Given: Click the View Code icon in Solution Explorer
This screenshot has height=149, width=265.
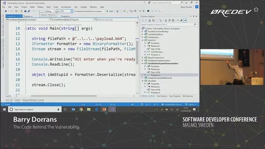Looking at the screenshot, I should tap(178, 20).
